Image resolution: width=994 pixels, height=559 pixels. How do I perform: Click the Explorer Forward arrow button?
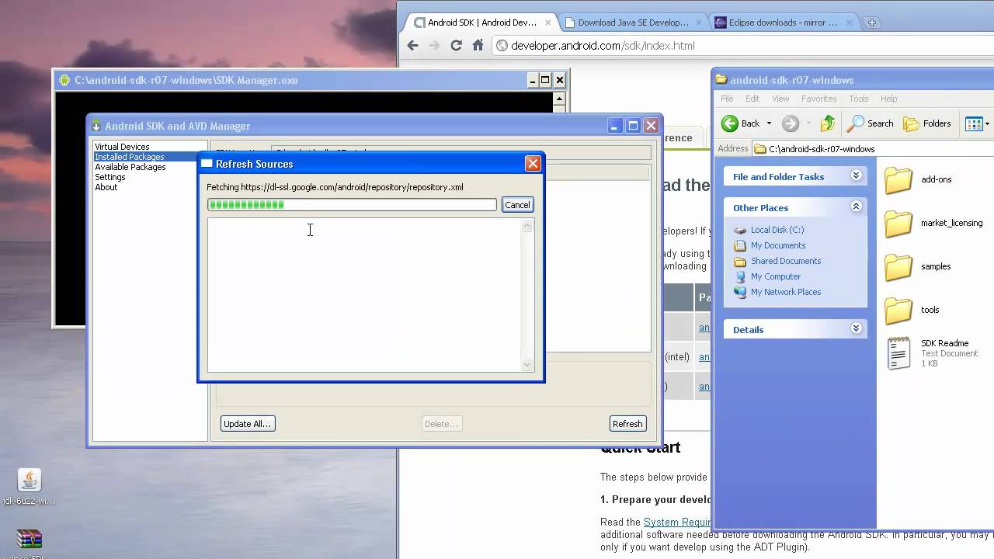click(790, 123)
